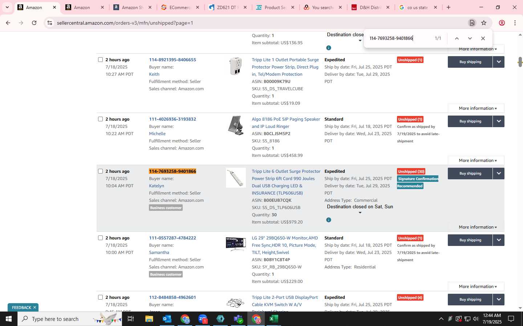Jump to previous find result arrow
The width and height of the screenshot is (523, 326).
click(x=457, y=38)
